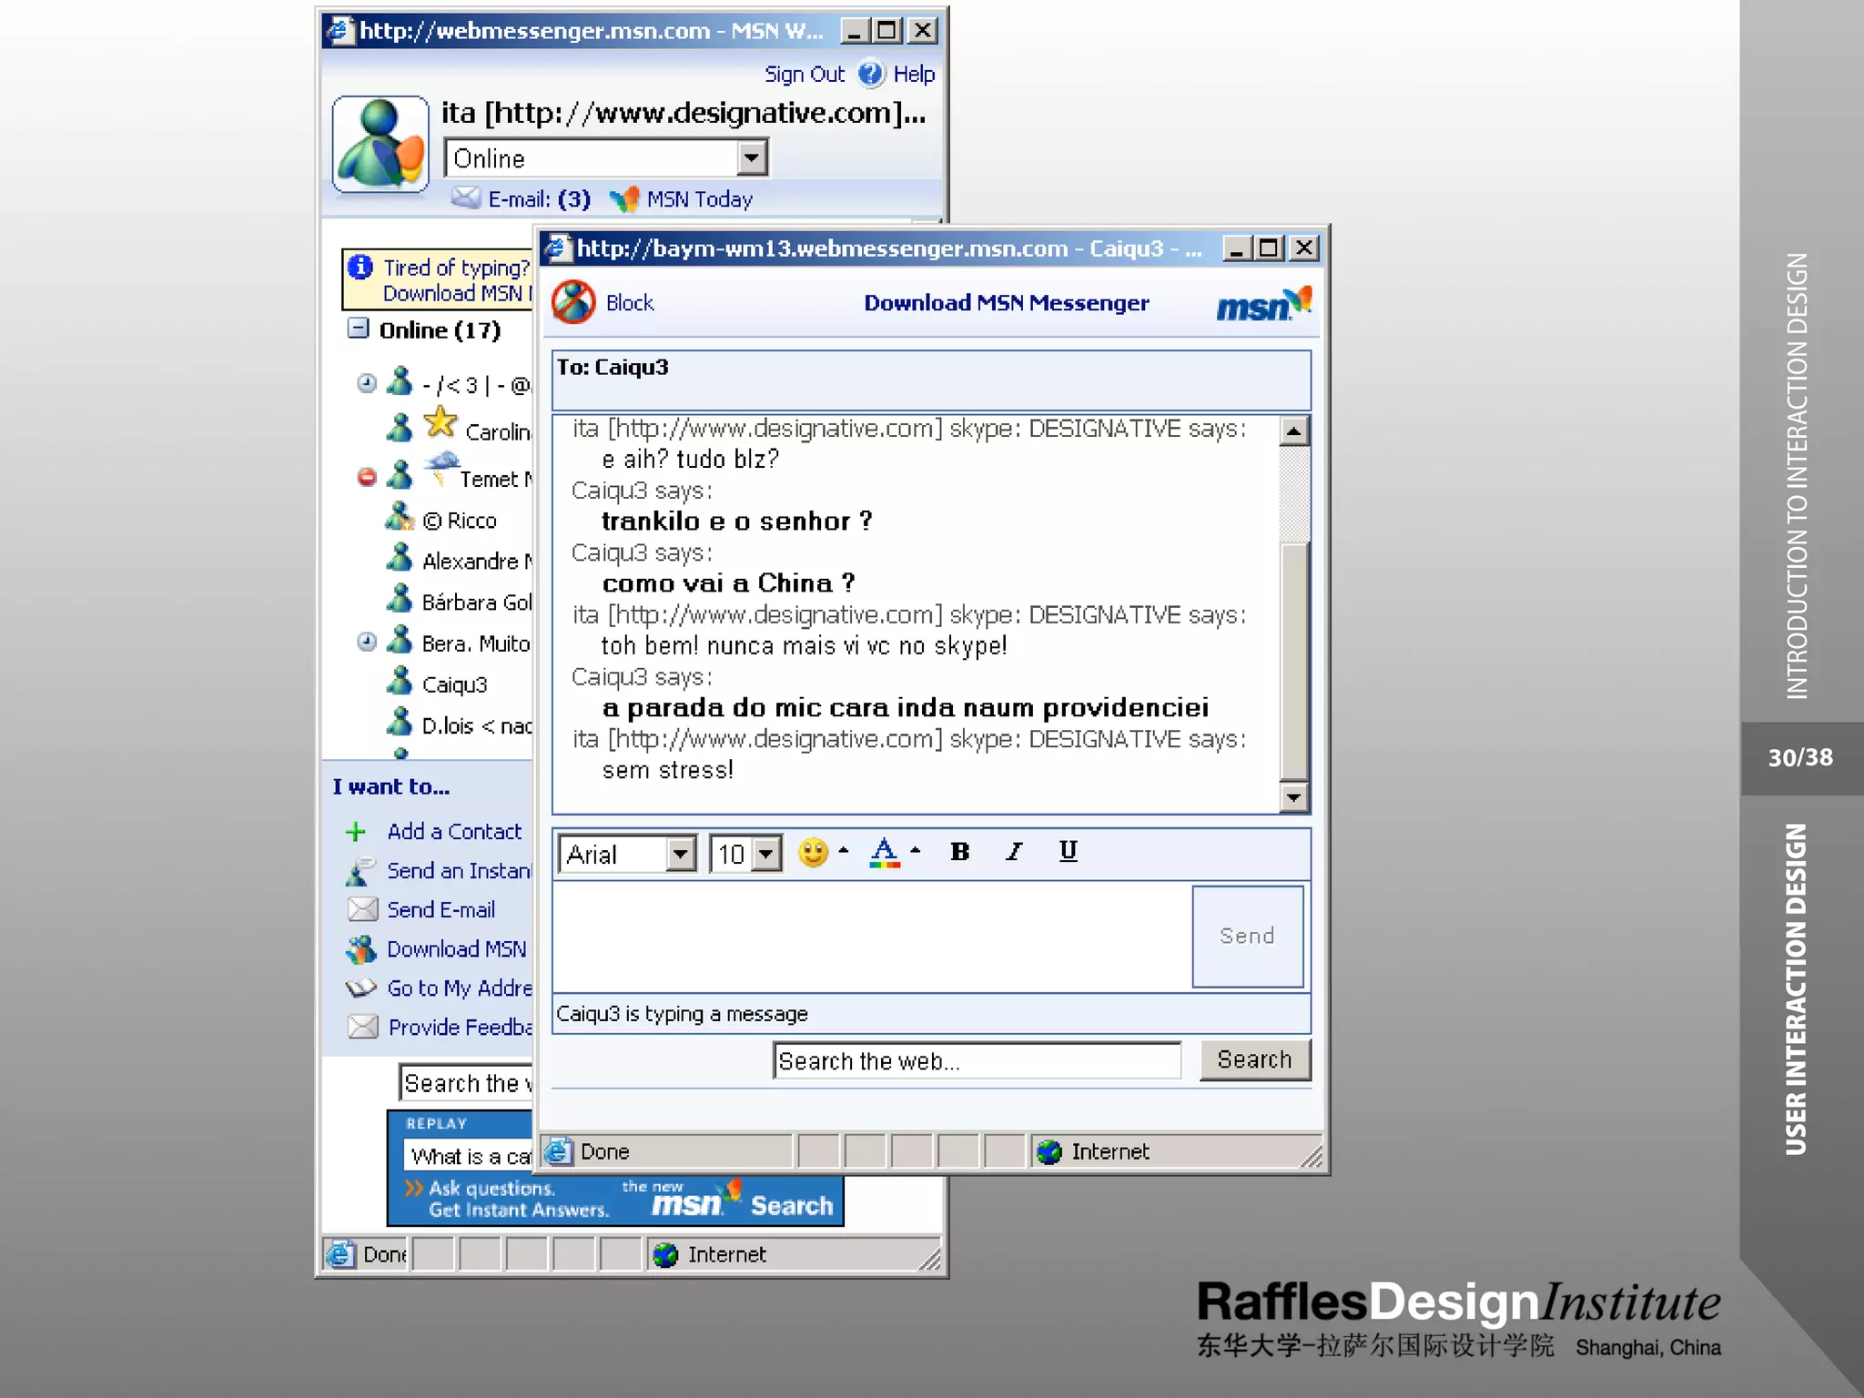The width and height of the screenshot is (1864, 1398).
Task: Click the Add a Contact plus icon
Action: tap(356, 832)
